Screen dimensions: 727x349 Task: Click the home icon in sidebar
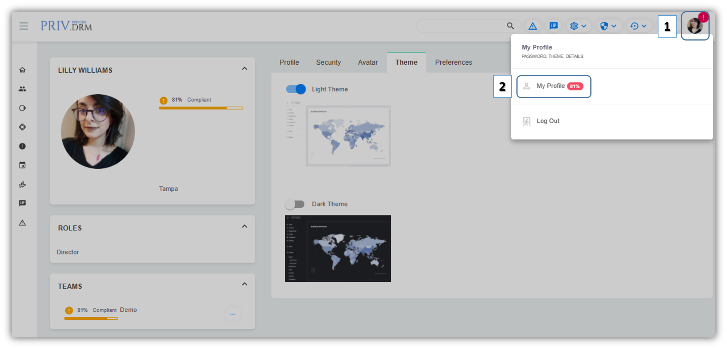[22, 70]
